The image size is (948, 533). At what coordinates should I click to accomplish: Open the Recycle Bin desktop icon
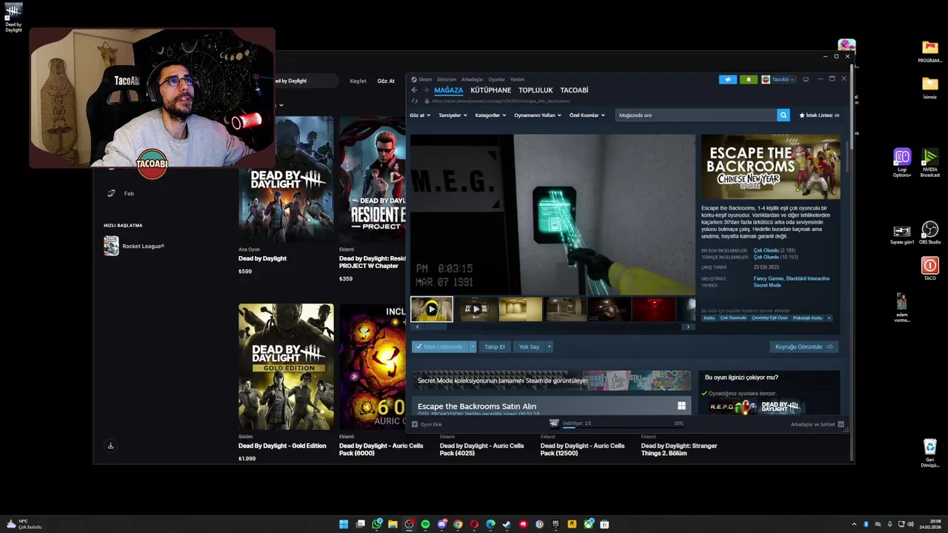pos(929,453)
